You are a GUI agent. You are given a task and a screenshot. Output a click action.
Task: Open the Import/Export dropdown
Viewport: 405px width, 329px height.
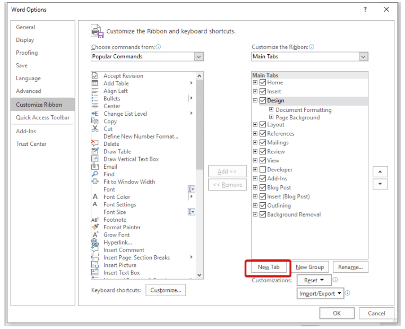point(320,293)
